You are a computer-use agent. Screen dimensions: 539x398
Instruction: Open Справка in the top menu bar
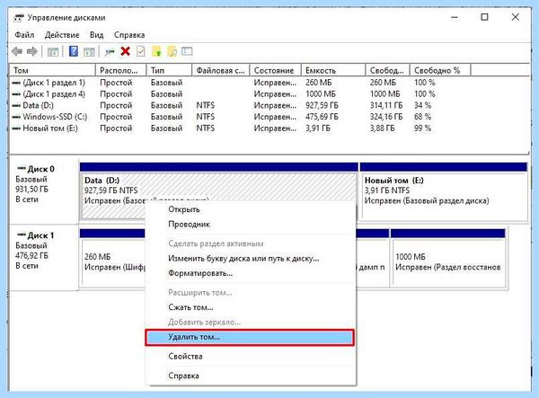pyautogui.click(x=129, y=35)
